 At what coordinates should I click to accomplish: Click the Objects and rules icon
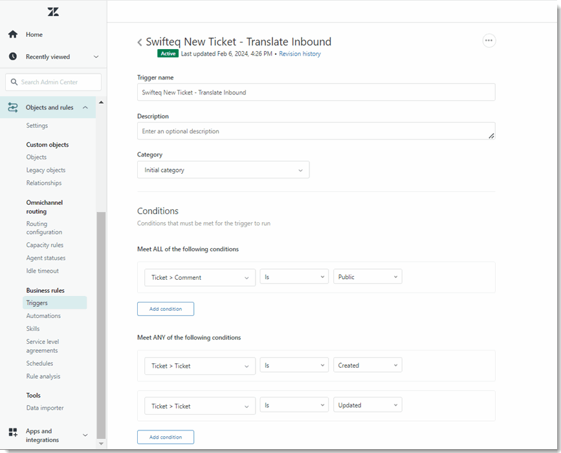point(13,107)
